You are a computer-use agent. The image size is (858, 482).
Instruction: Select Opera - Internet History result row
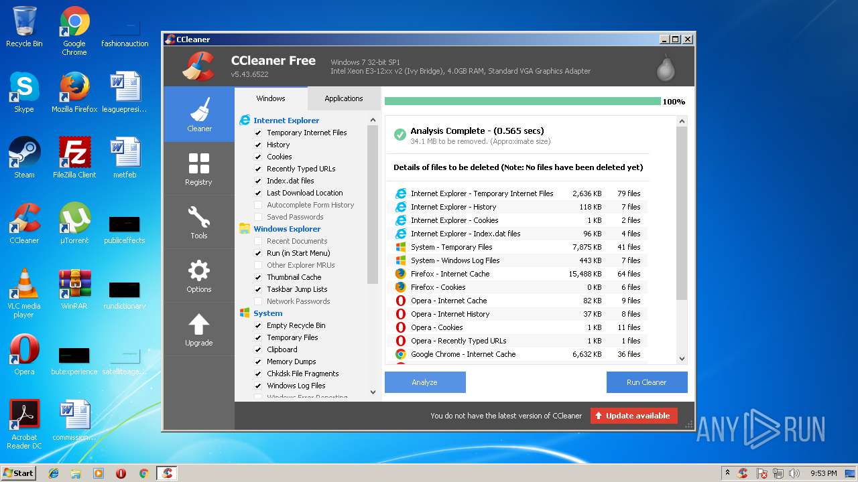(x=518, y=314)
